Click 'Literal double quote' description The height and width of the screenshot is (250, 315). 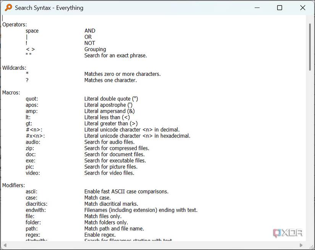click(x=107, y=99)
